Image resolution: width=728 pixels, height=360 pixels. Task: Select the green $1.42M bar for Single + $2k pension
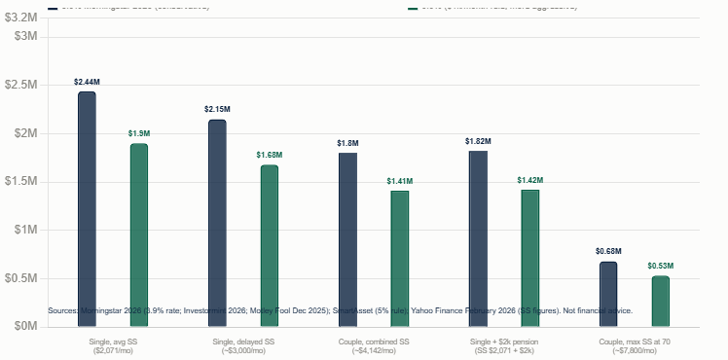point(530,259)
